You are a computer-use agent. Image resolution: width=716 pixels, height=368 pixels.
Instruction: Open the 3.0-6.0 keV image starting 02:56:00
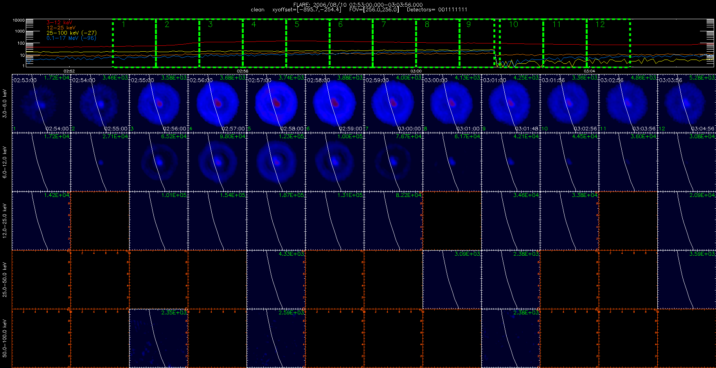coord(218,103)
